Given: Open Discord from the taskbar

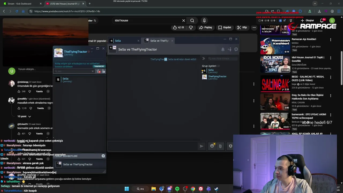Looking at the screenshot, I should tap(169, 189).
